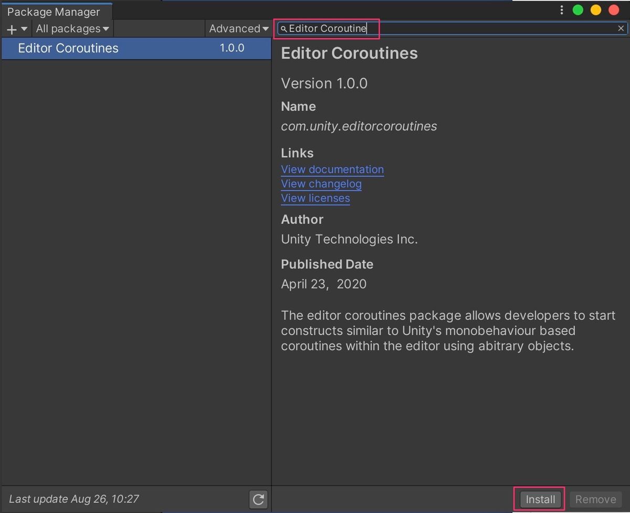Install the Editor Coroutines package

pos(540,499)
